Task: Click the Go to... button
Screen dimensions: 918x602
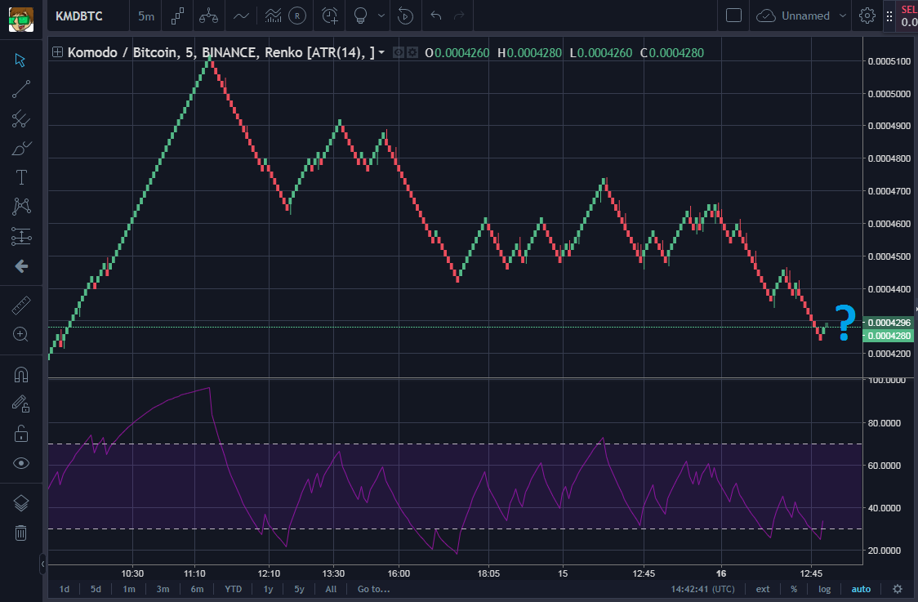Action: click(373, 589)
